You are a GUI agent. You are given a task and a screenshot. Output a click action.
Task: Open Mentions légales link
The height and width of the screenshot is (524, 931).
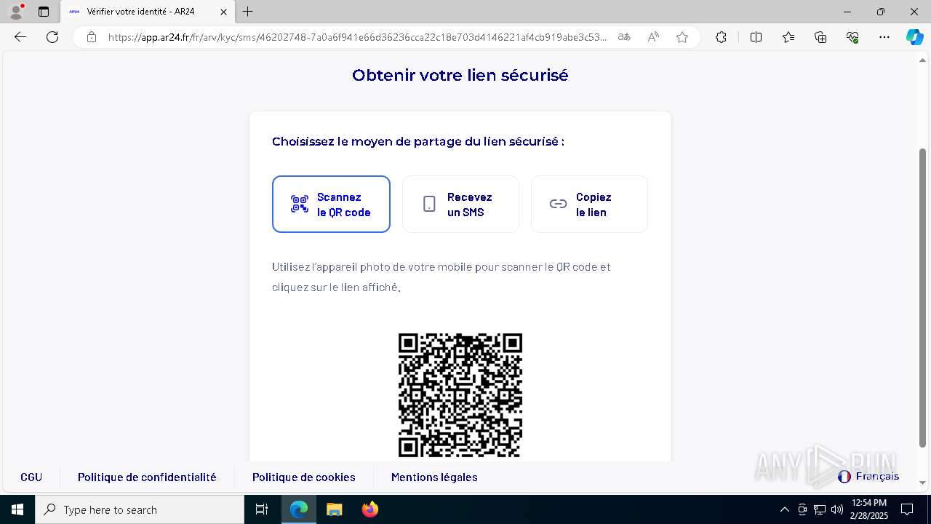coord(434,477)
